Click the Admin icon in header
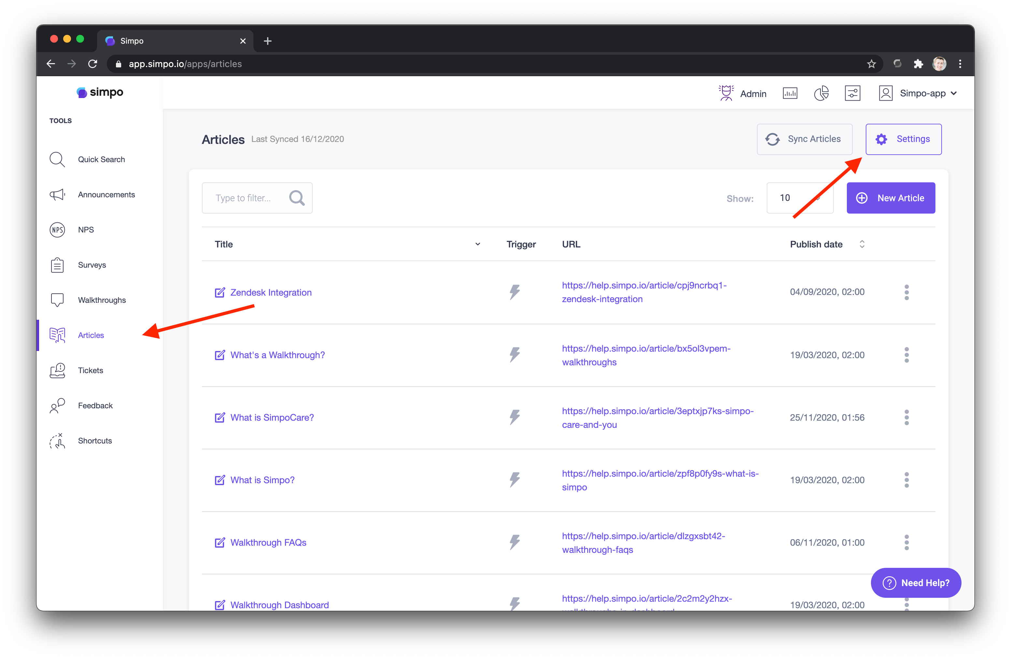This screenshot has width=1011, height=659. click(726, 93)
